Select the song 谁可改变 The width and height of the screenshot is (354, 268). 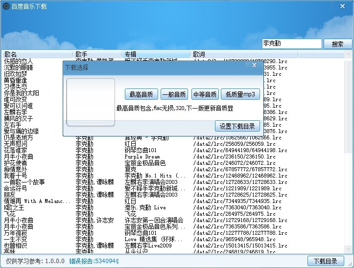pos(15,99)
